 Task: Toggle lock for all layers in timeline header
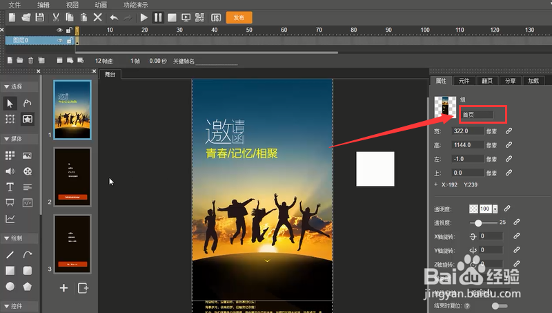pos(69,30)
